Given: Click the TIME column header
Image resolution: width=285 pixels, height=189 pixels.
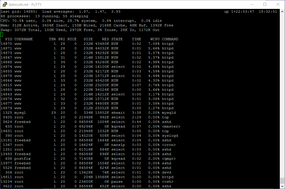Looking at the screenshot, I should click(x=137, y=39).
